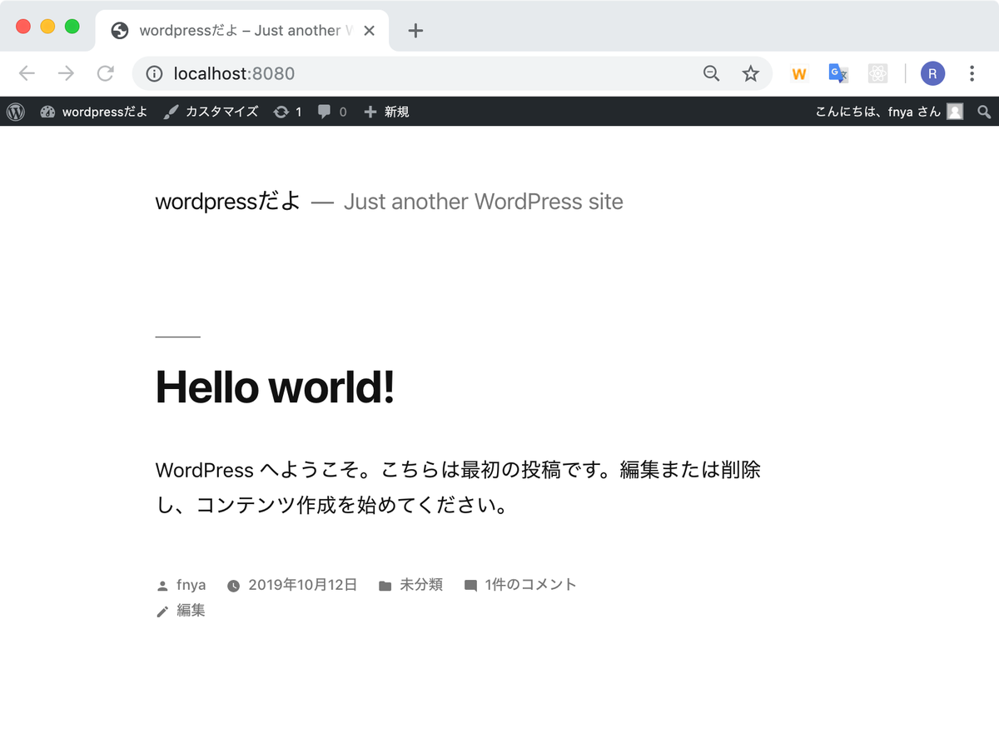Open Chrome's three-dot menu

972,73
